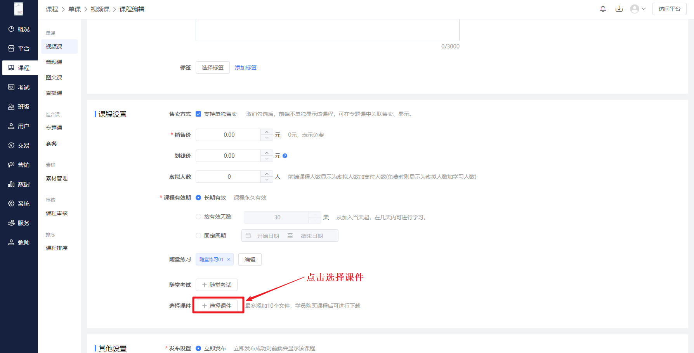Click the 选择课件 button
The height and width of the screenshot is (353, 694).
pos(217,306)
